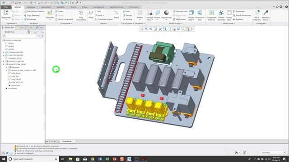Screen dimensions: 289x162
Task: Toggle Switch Dimensions display
Action: [x=242, y=15]
